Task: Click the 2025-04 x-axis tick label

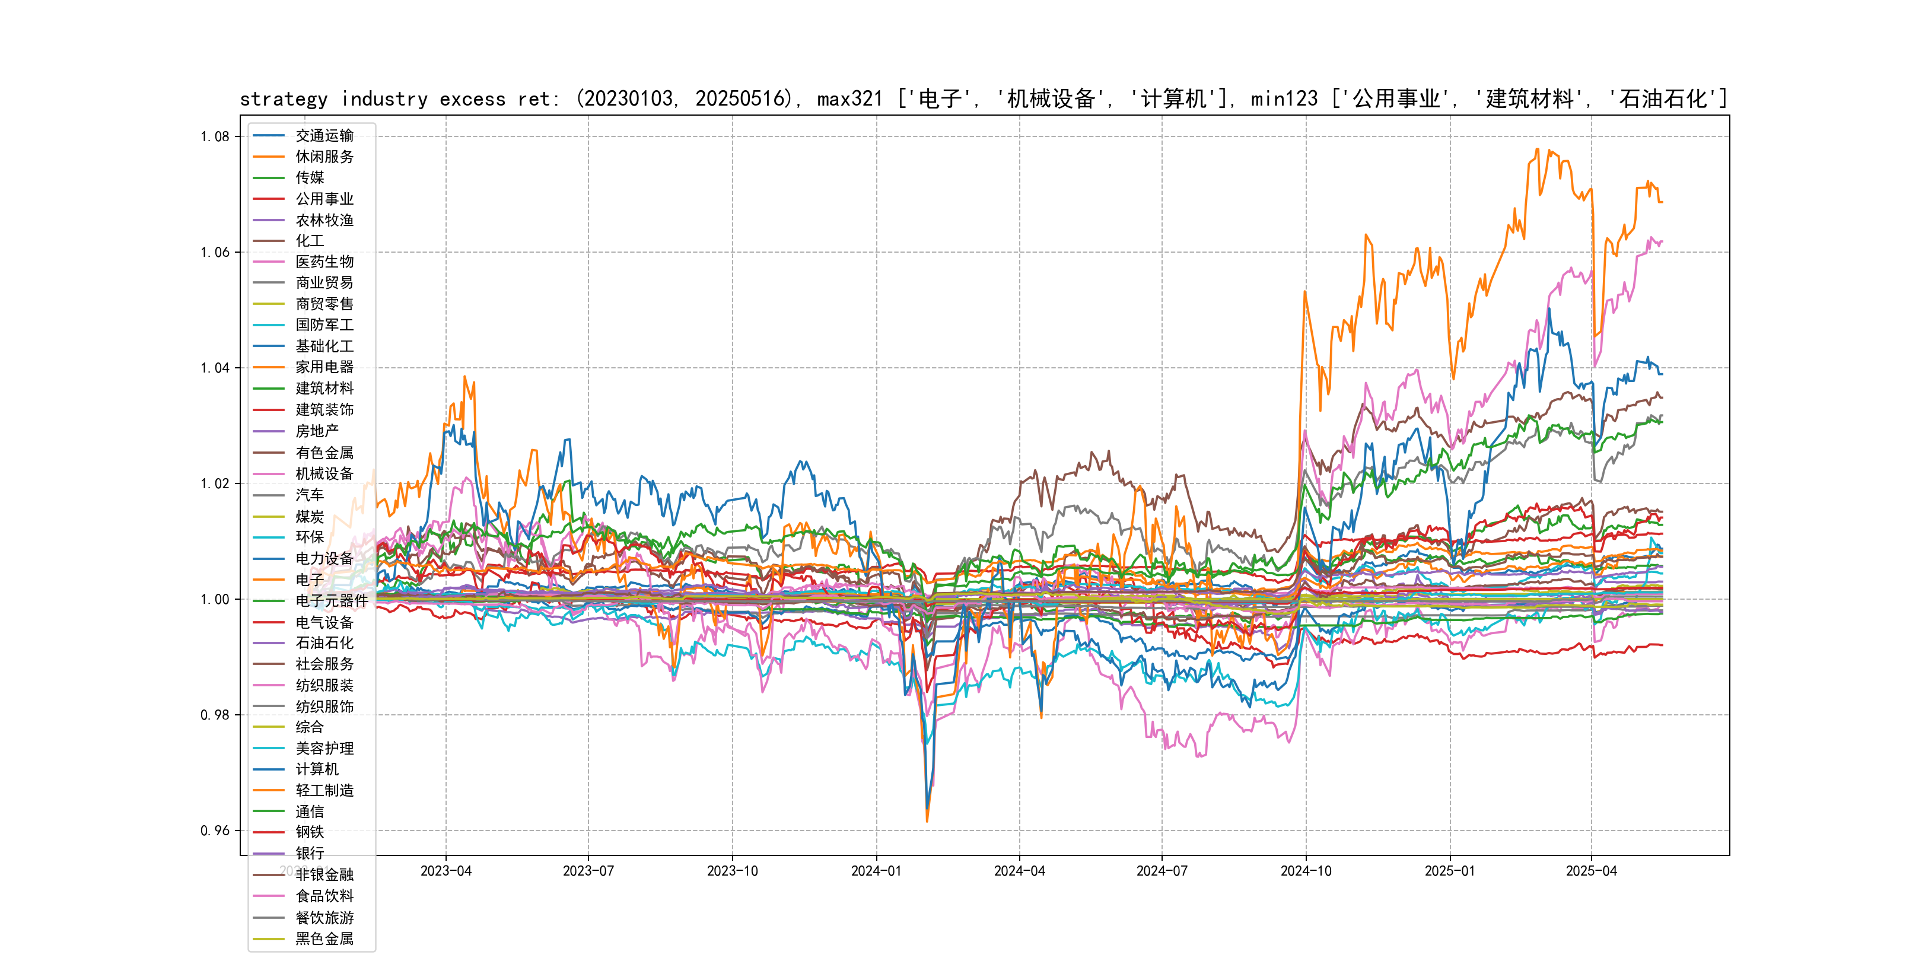Action: (x=1591, y=871)
